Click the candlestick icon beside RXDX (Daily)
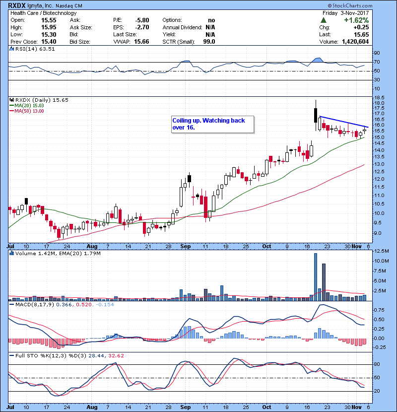The image size is (397, 412). point(11,100)
